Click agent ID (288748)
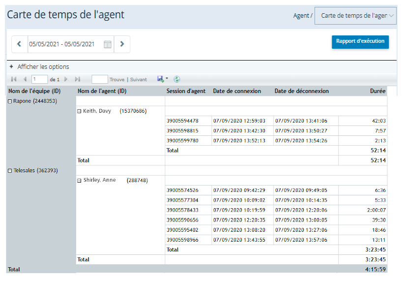The width and height of the screenshot is (402, 281). click(x=137, y=181)
